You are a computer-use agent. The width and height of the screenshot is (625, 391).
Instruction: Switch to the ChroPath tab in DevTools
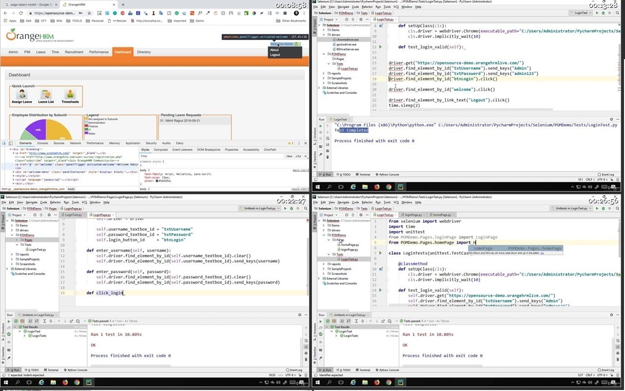[x=270, y=150]
